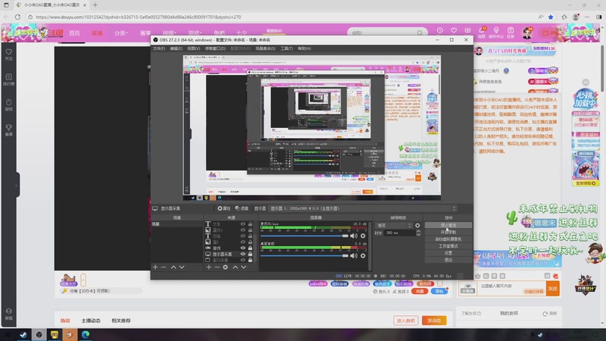Click the Douyu chat message input box
The image size is (606, 341).
[512, 289]
